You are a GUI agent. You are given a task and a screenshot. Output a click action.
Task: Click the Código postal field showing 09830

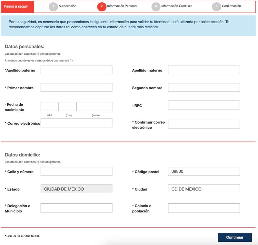[x=204, y=172]
